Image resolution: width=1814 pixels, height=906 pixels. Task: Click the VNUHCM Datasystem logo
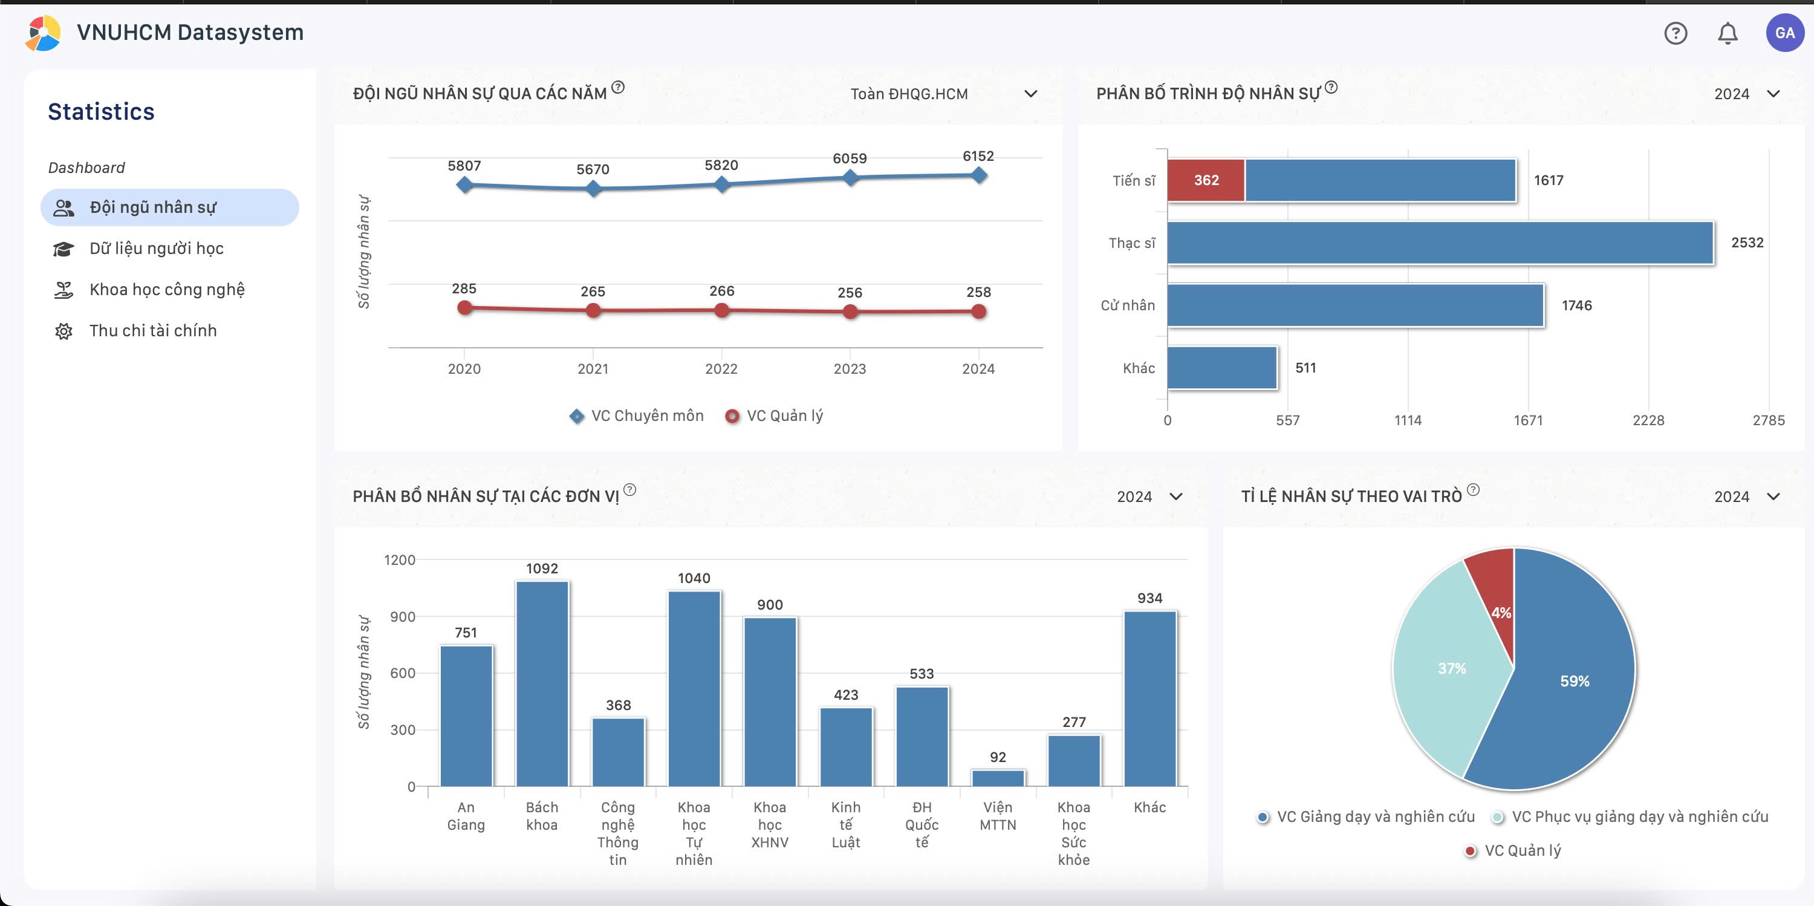point(43,33)
